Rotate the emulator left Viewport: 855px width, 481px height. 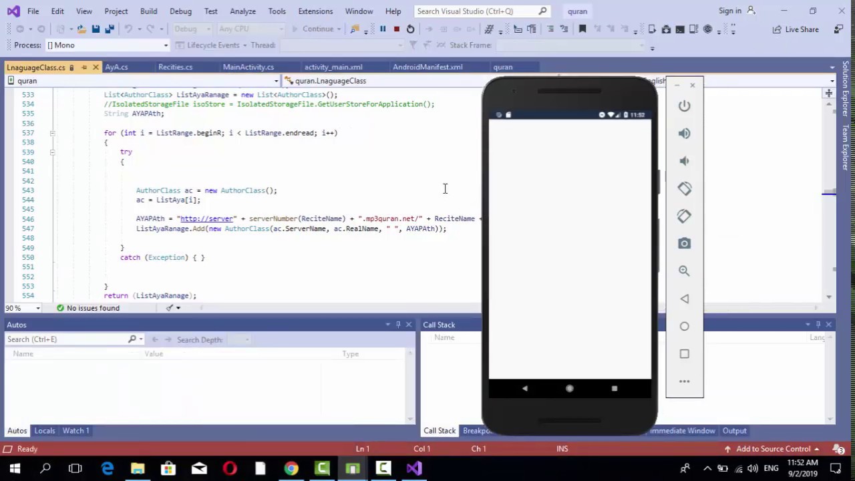pyautogui.click(x=684, y=188)
